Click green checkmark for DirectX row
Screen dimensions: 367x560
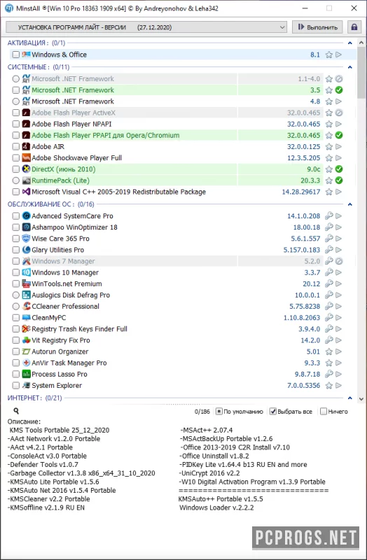point(339,169)
